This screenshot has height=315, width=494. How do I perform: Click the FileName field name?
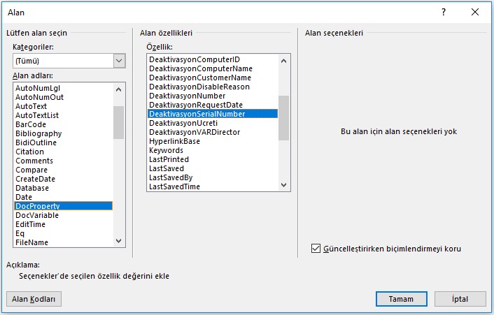point(31,242)
